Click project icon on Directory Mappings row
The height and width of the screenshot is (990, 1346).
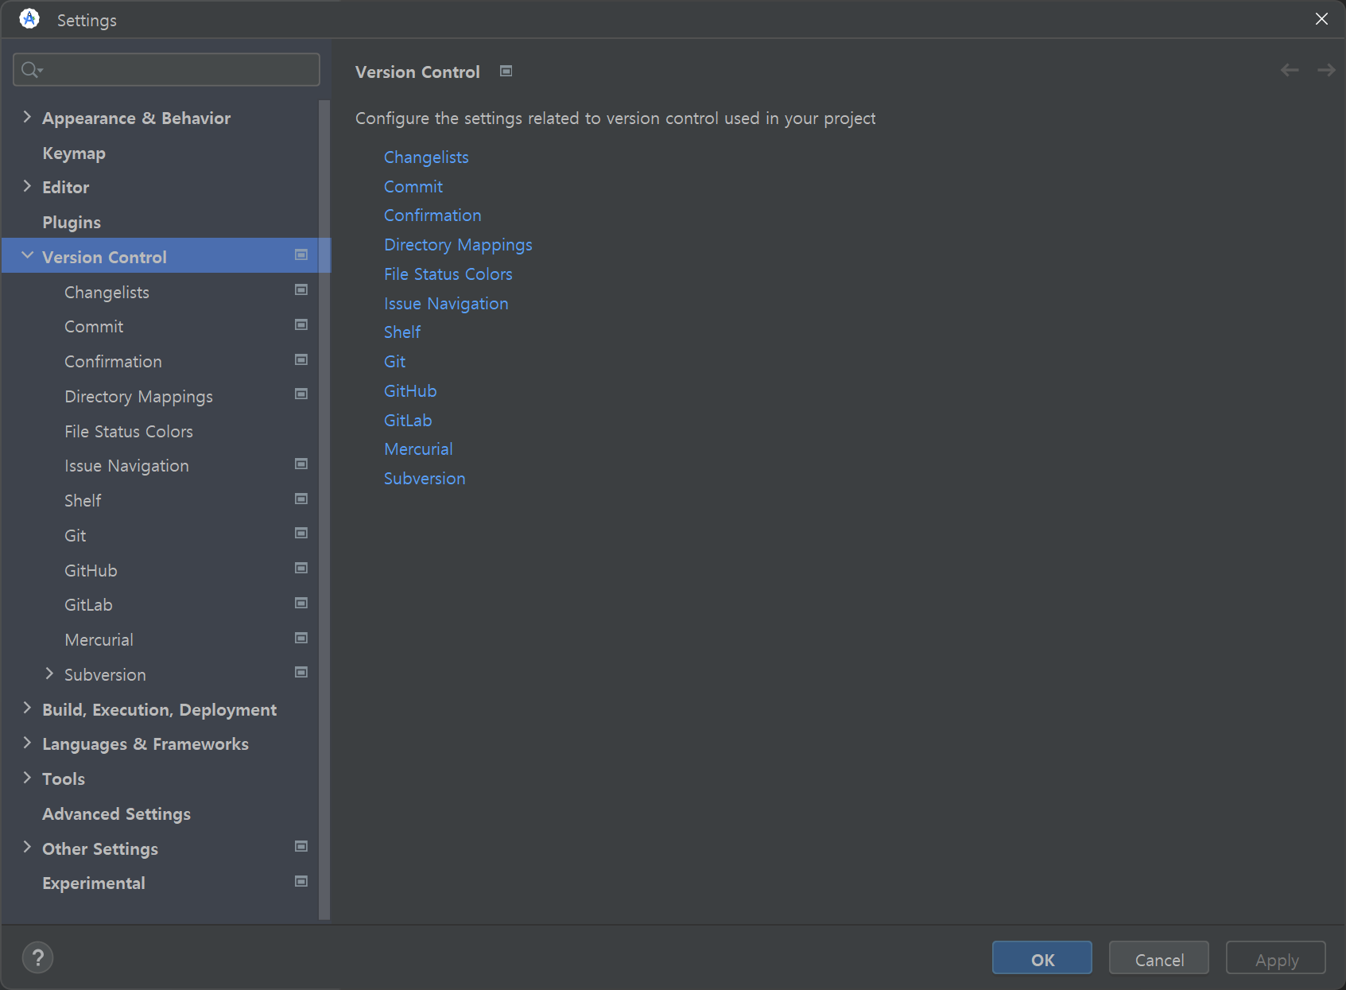(301, 394)
